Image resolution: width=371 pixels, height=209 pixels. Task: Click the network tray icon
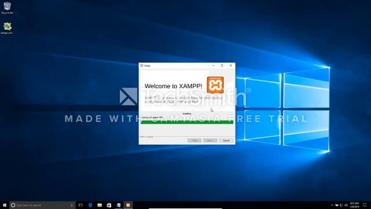tap(341, 205)
